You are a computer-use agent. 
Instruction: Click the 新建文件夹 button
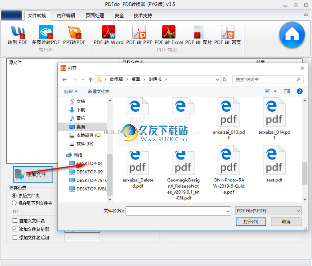(x=99, y=91)
